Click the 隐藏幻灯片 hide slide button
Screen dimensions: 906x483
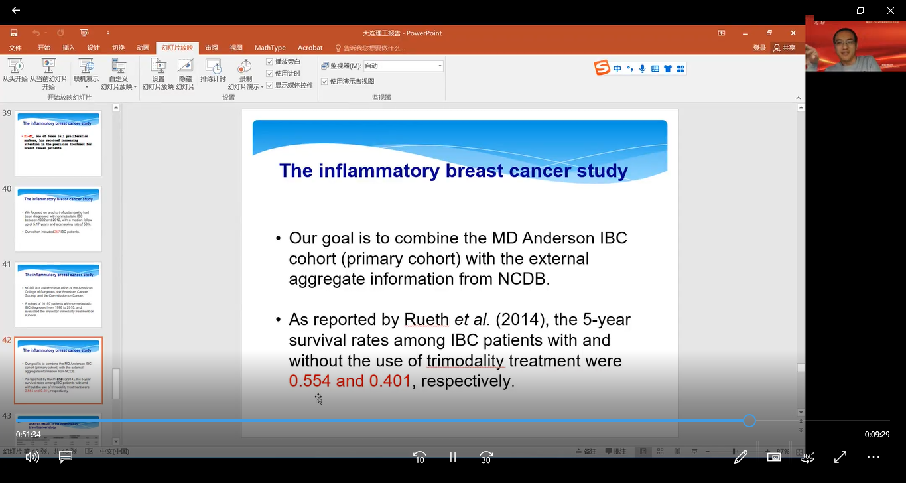pos(185,74)
